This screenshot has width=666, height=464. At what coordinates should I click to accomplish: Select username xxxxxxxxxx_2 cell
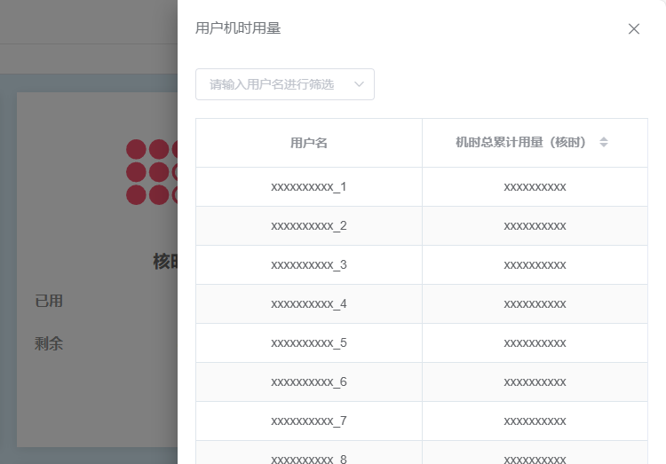click(x=309, y=226)
